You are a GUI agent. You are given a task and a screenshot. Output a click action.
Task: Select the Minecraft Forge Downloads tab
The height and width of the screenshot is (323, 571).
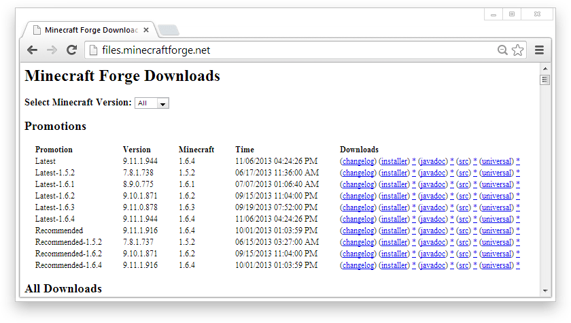coord(90,30)
